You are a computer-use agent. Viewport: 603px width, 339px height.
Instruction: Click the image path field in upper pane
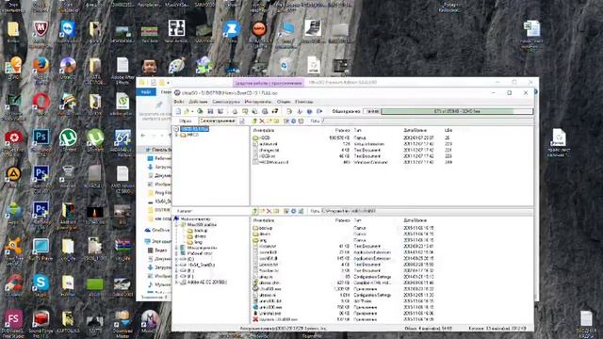[x=427, y=121]
